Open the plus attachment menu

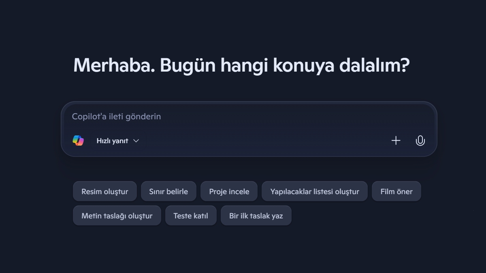396,140
